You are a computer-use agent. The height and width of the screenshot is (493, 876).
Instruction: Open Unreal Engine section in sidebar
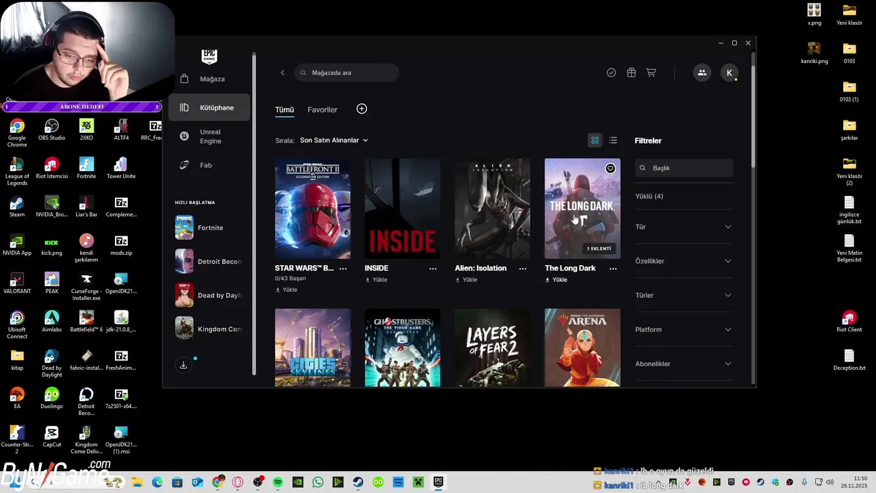click(x=209, y=136)
